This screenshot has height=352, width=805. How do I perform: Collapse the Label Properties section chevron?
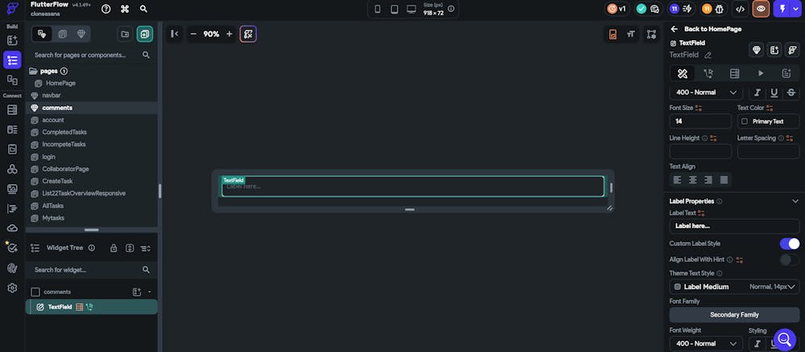click(x=795, y=202)
